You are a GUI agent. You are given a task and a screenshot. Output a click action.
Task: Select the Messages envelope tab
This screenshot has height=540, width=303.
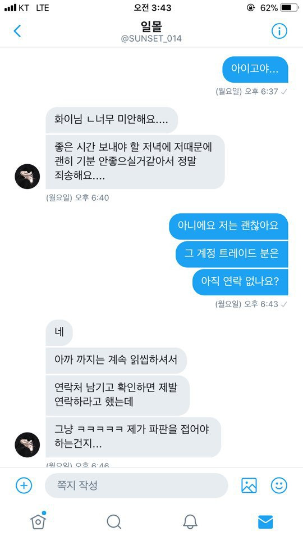[265, 522]
